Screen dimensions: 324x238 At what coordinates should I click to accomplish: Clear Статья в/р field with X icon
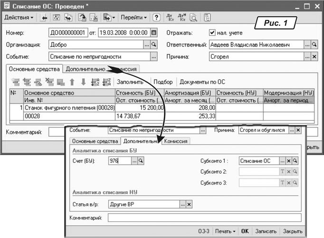[189, 204]
